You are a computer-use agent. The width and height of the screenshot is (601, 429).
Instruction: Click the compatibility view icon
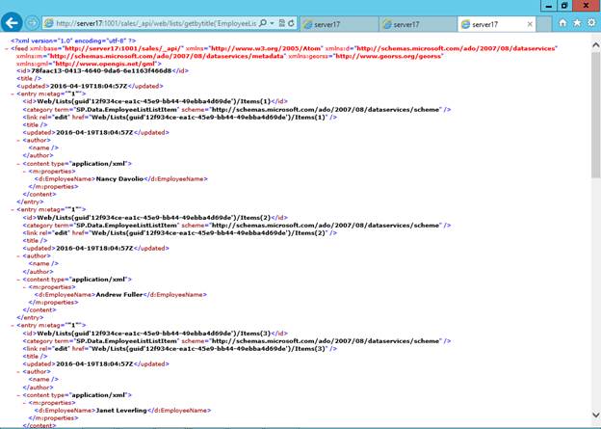click(281, 23)
